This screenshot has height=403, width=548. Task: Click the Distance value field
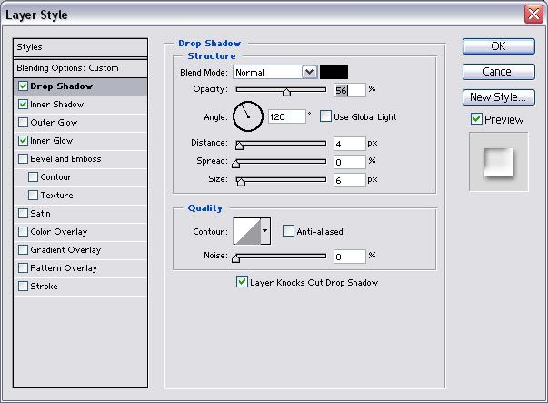point(350,144)
